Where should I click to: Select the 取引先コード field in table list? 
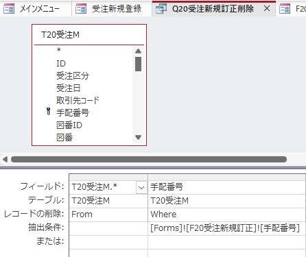78,100
